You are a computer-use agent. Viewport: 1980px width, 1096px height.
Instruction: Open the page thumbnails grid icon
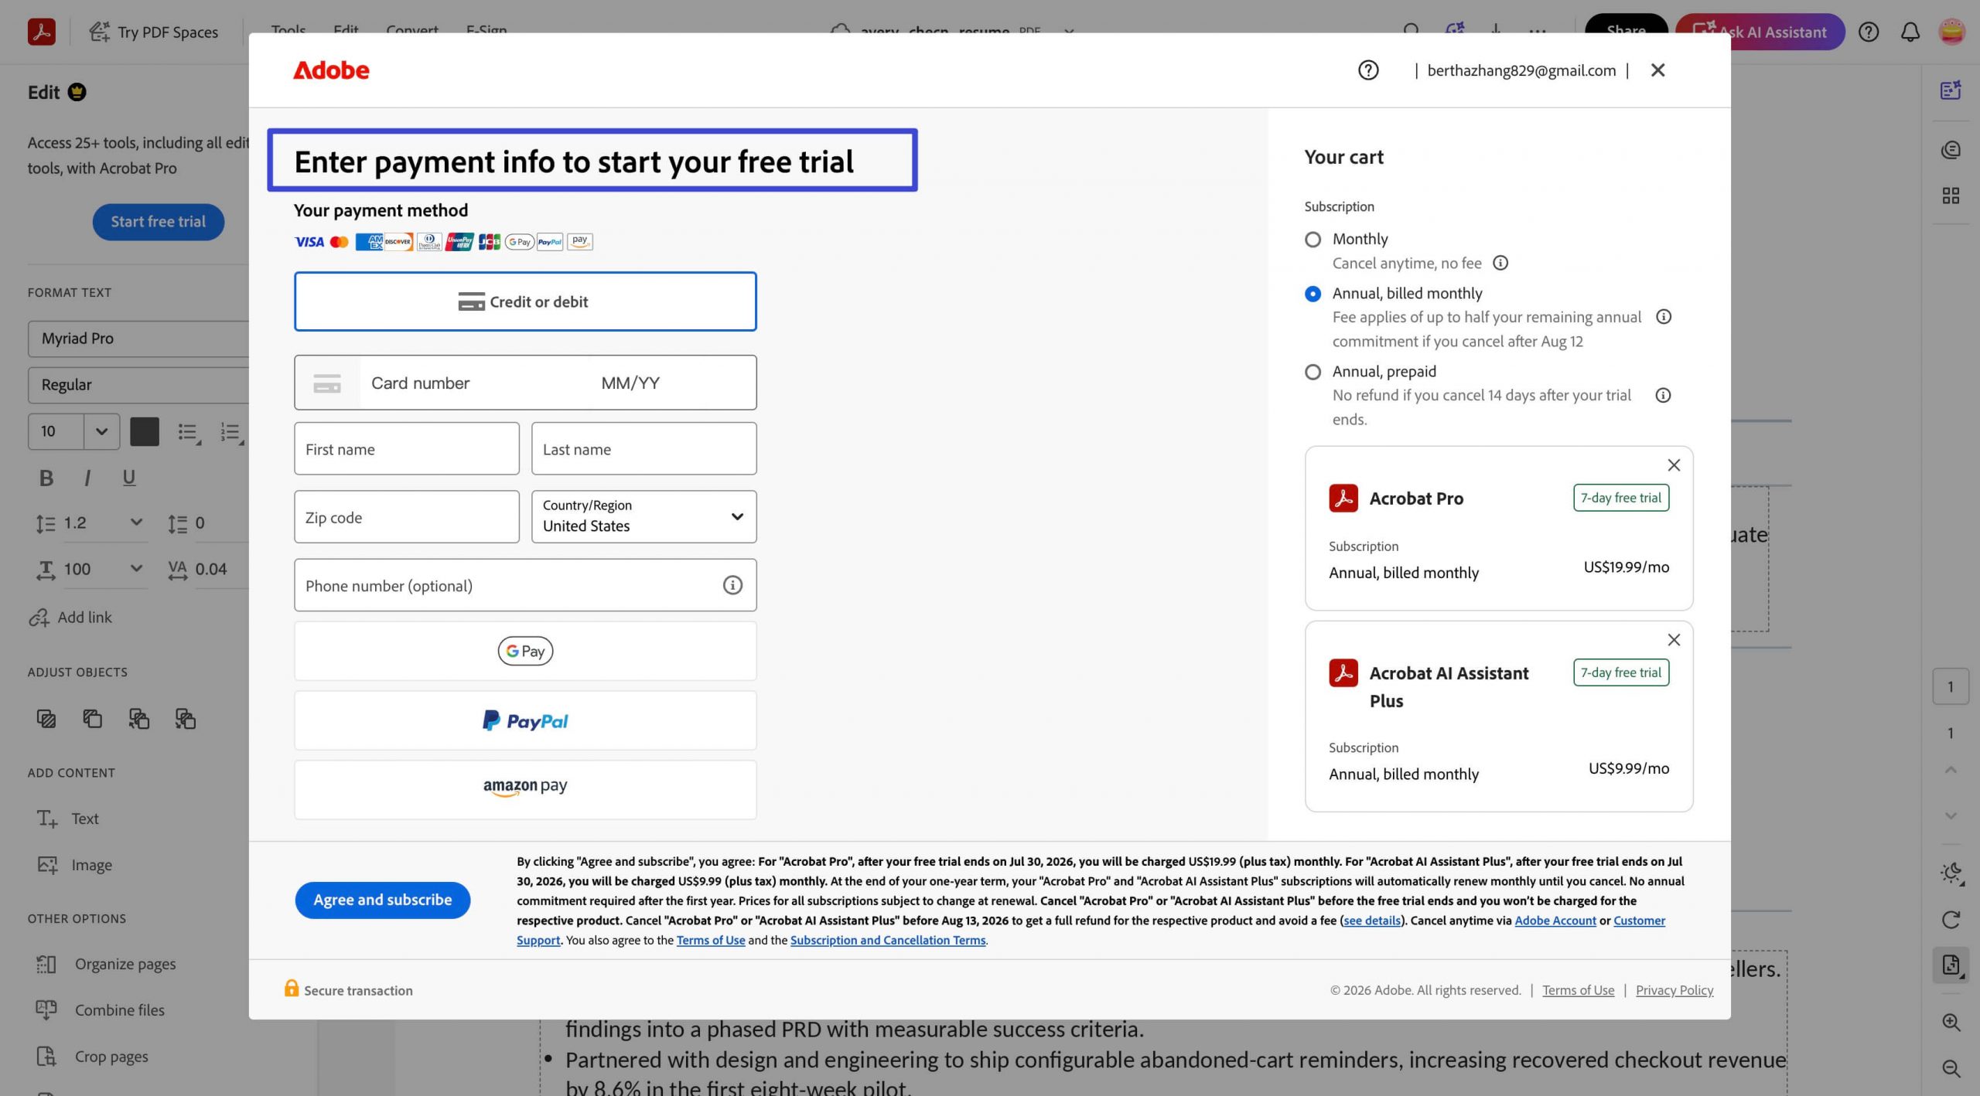pos(1951,196)
